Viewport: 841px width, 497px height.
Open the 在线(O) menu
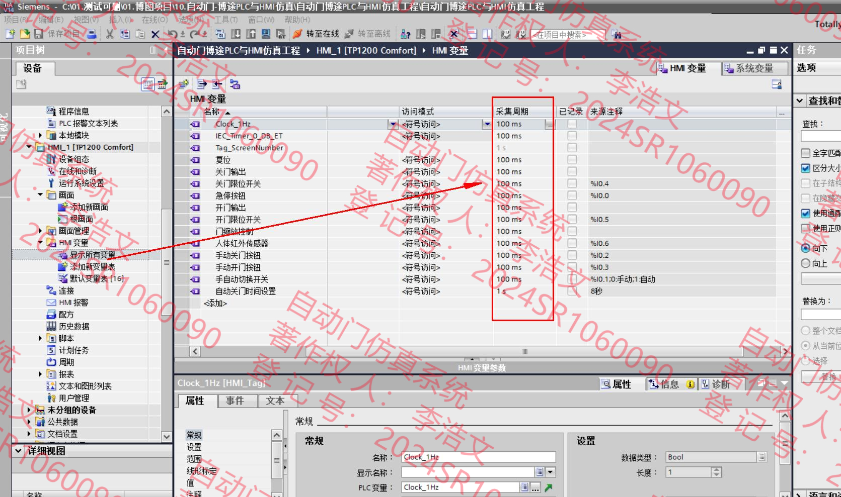point(155,20)
